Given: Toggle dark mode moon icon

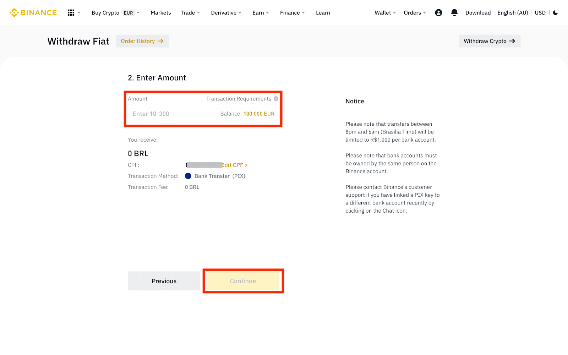Looking at the screenshot, I should coord(556,13).
